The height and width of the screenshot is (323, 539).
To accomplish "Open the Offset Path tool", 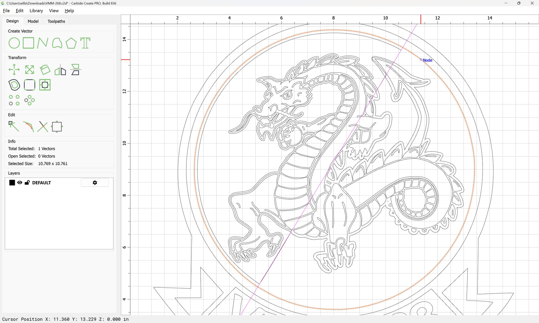I will pyautogui.click(x=14, y=85).
